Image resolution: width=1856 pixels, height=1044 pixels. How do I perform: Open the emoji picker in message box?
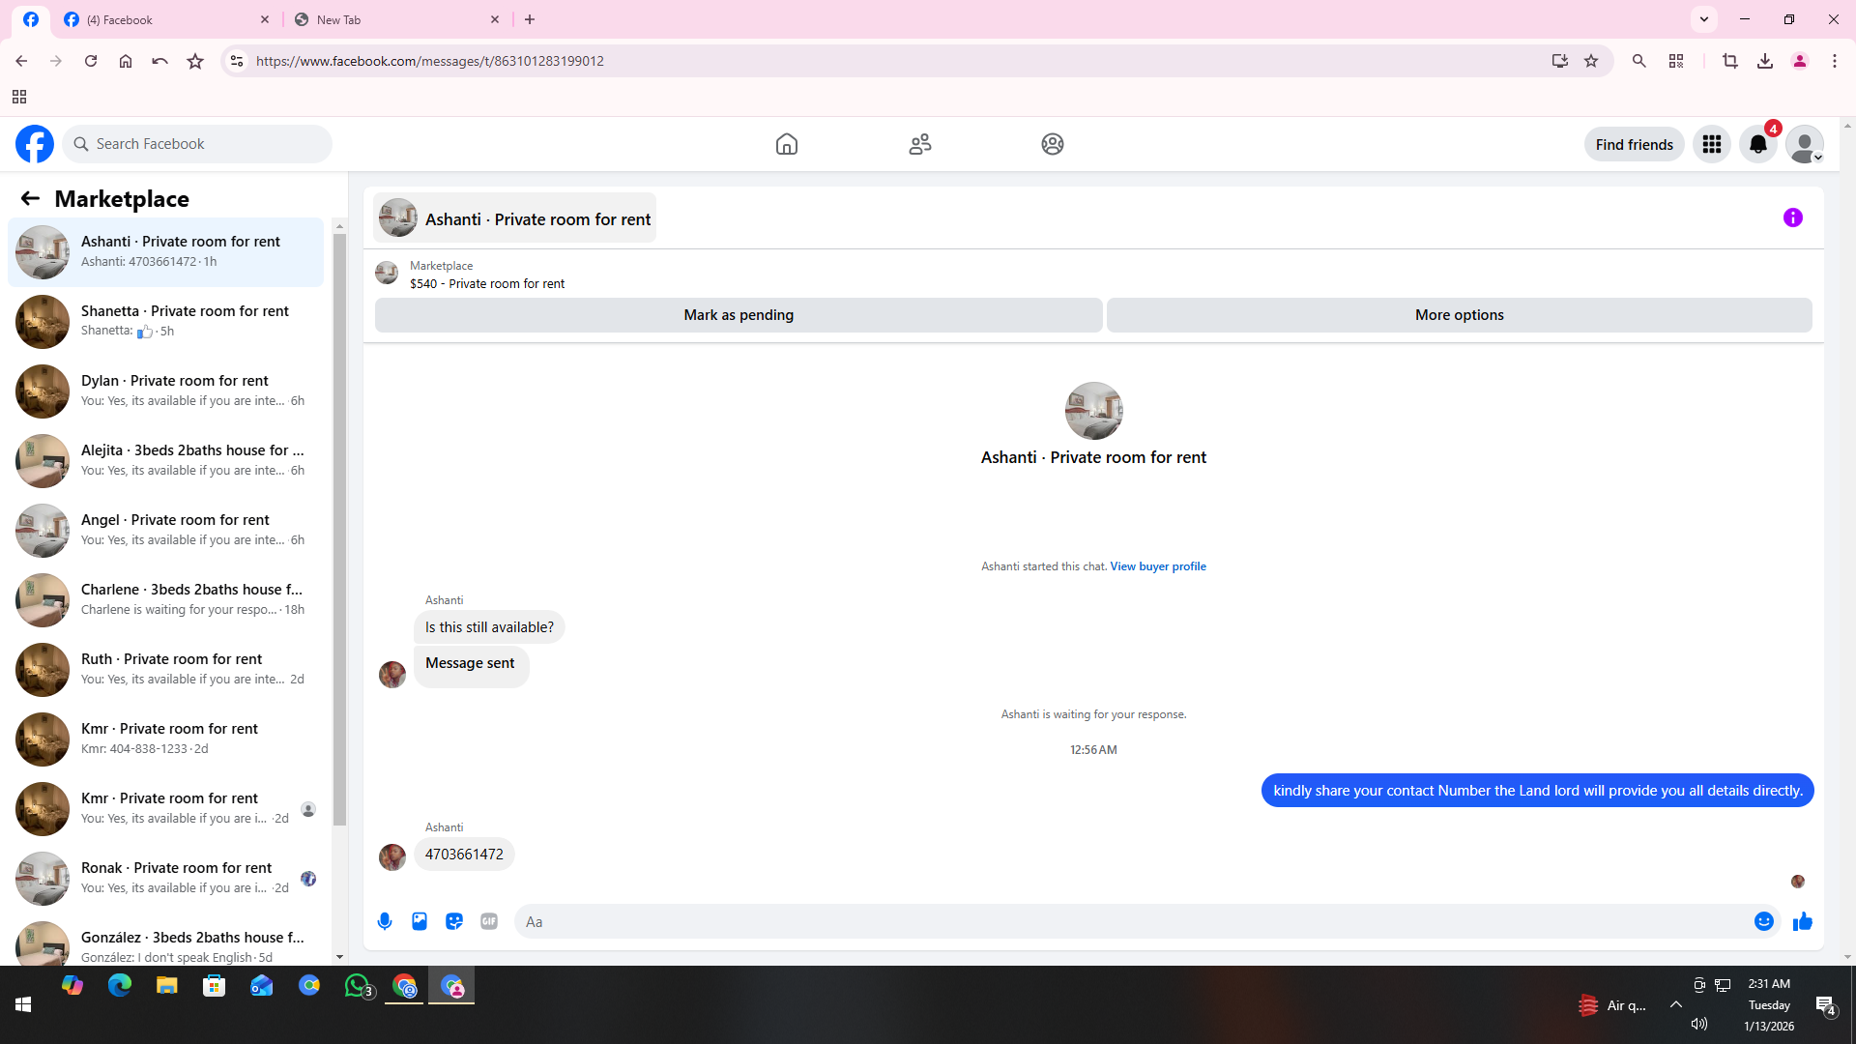coord(1763,921)
